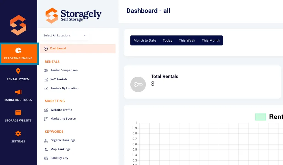Click the Storagely Self Storage logo
Viewport: 283px width, 165px height.
click(x=73, y=15)
